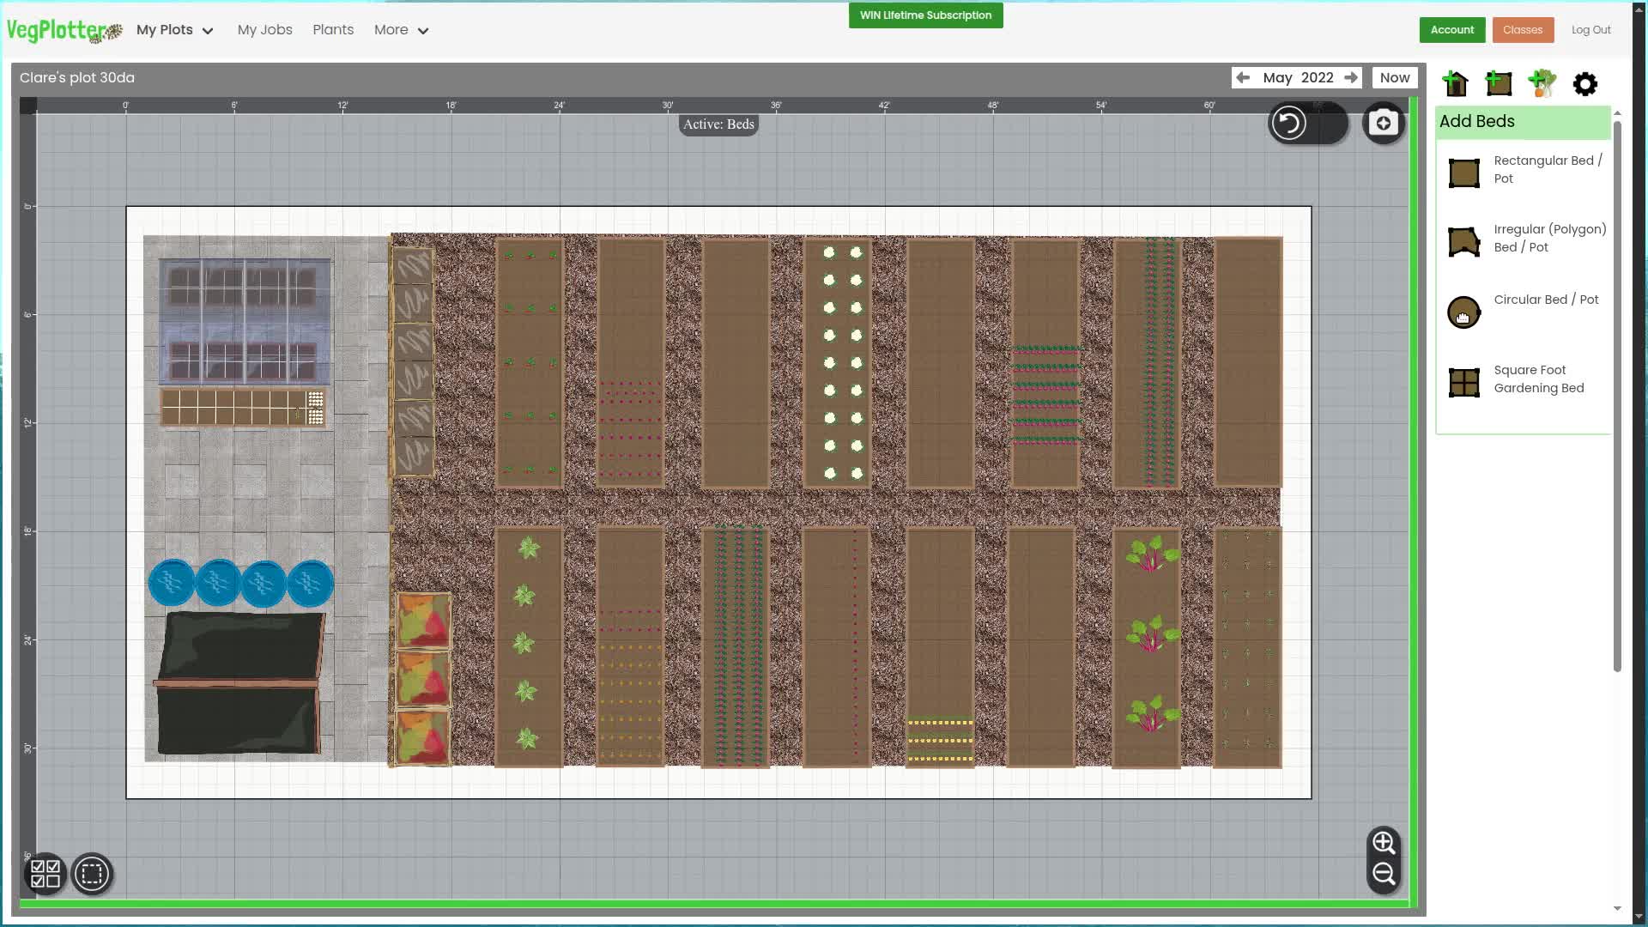The height and width of the screenshot is (927, 1648).
Task: Open the My Jobs menu
Action: point(264,29)
